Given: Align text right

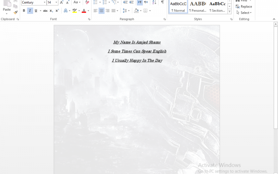Looking at the screenshot, I should coord(107,10).
